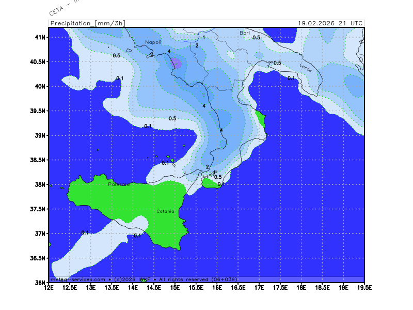Click the purple precipitation maximum near Napoli

tap(176, 63)
